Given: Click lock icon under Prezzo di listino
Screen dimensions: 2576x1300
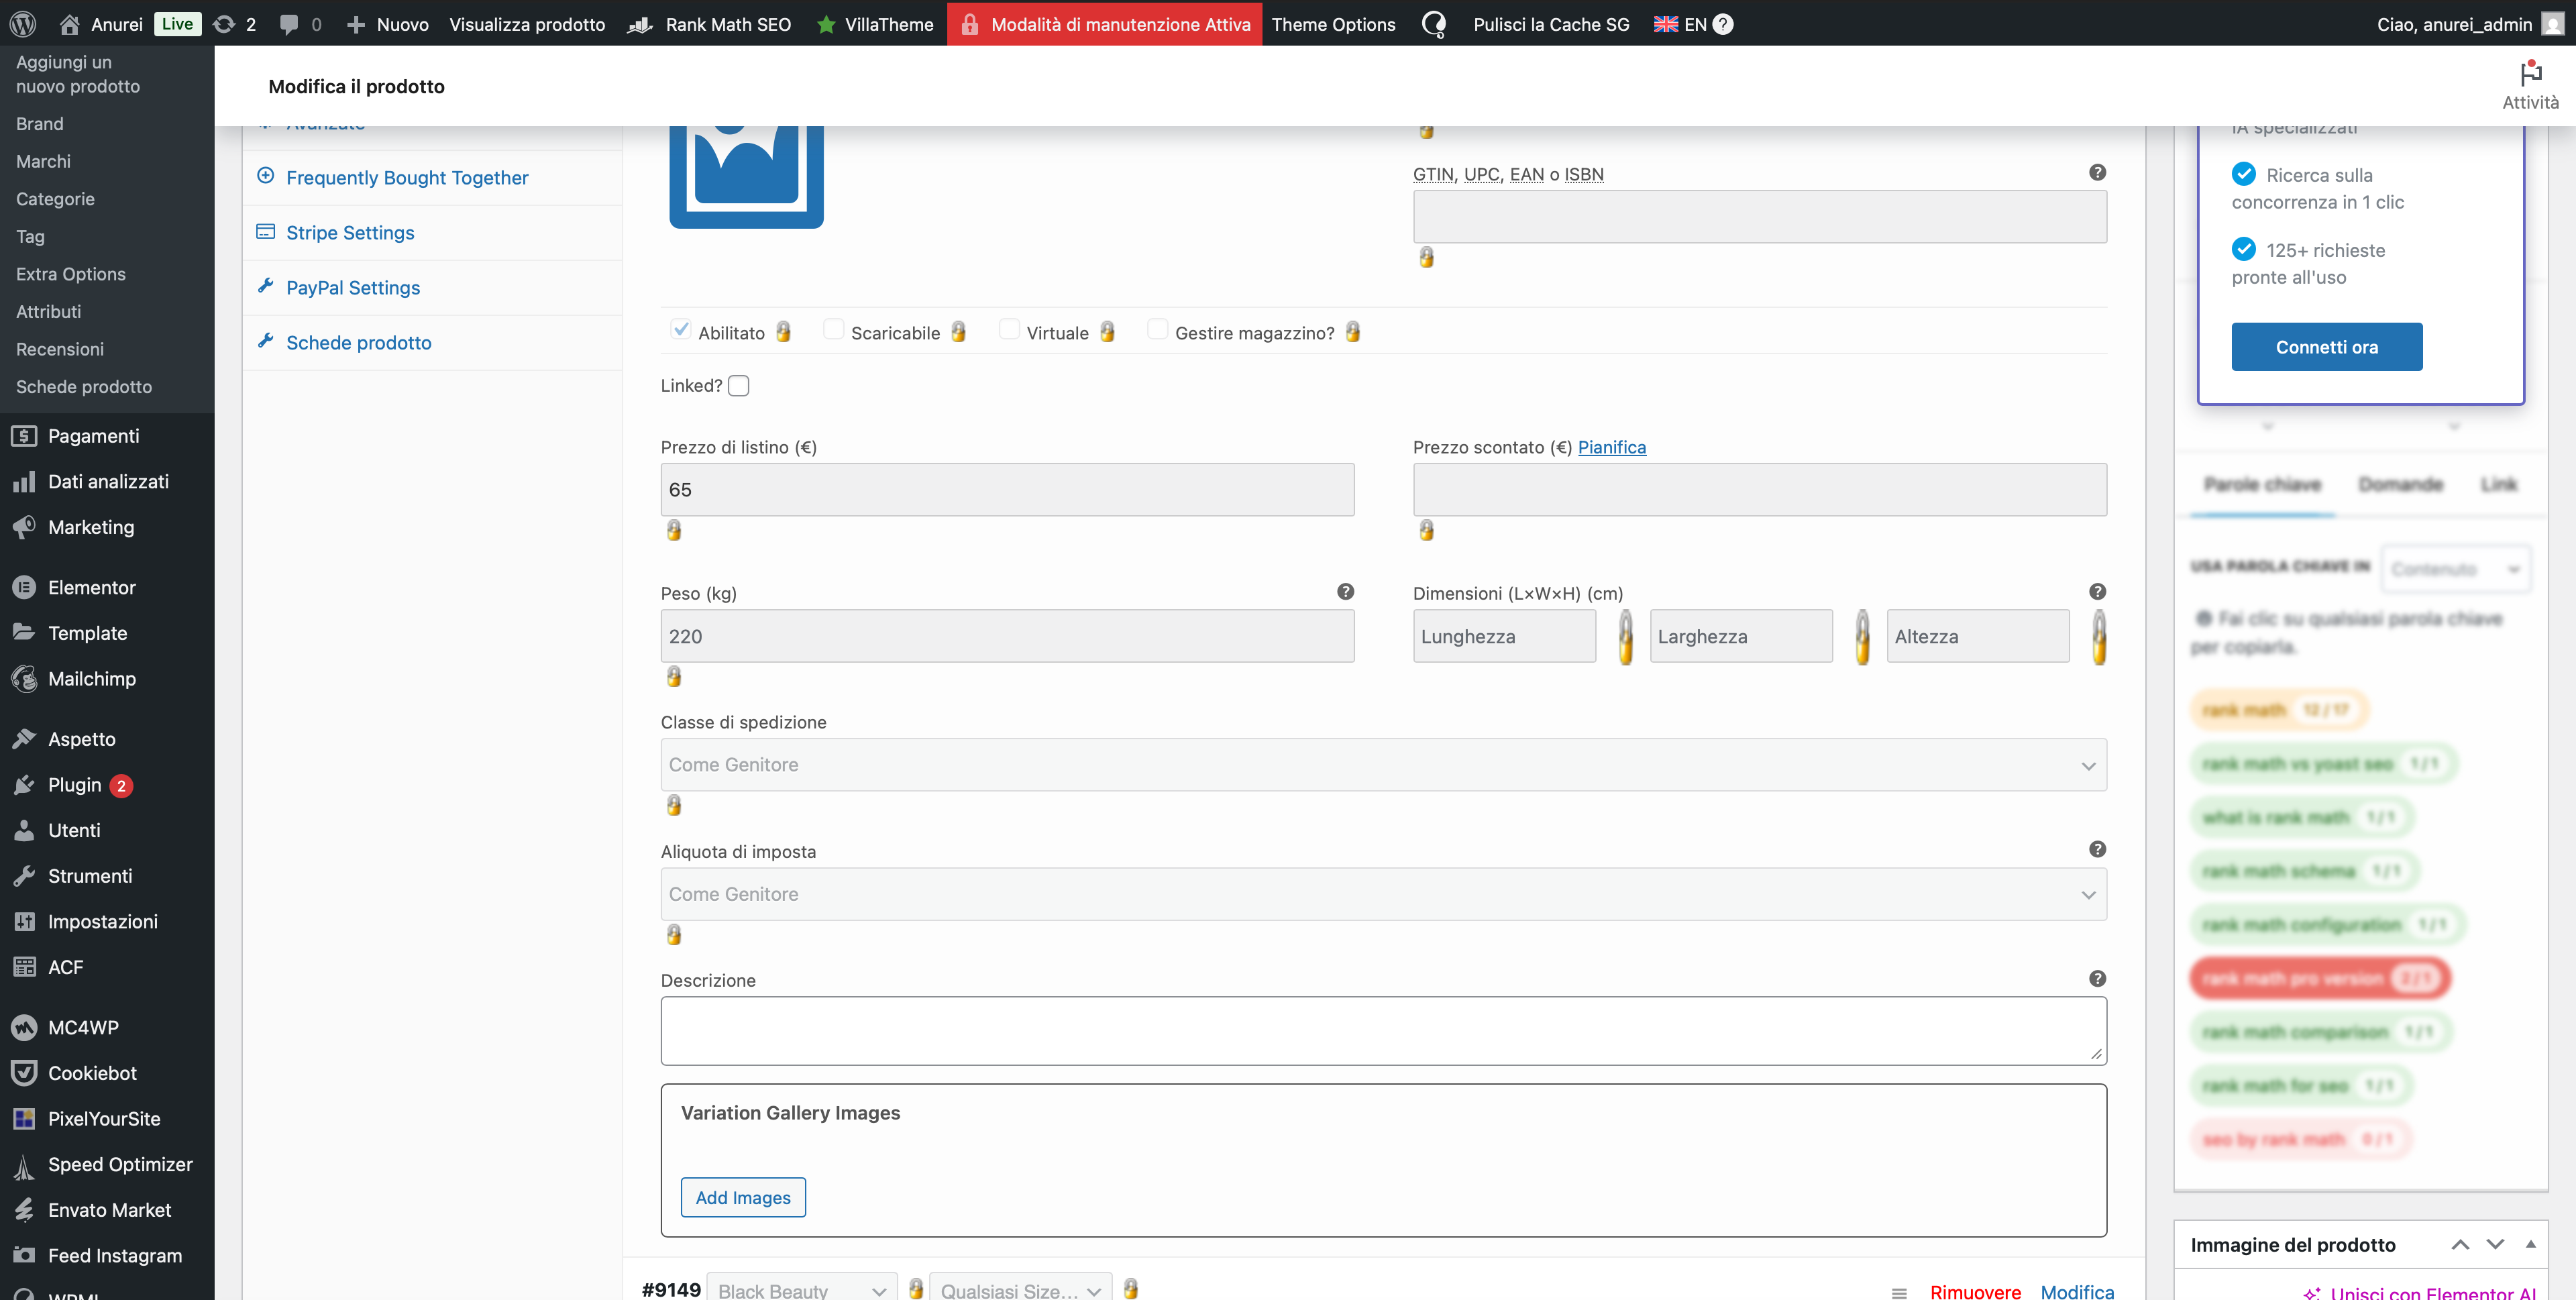Looking at the screenshot, I should coord(674,530).
